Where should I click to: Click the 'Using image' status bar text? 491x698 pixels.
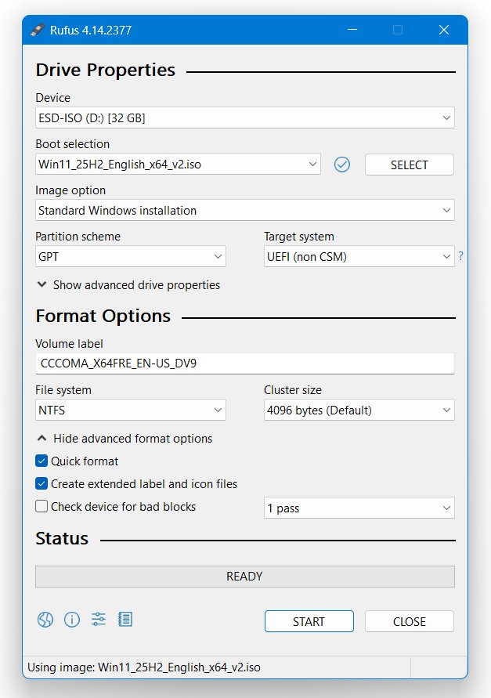click(x=144, y=667)
